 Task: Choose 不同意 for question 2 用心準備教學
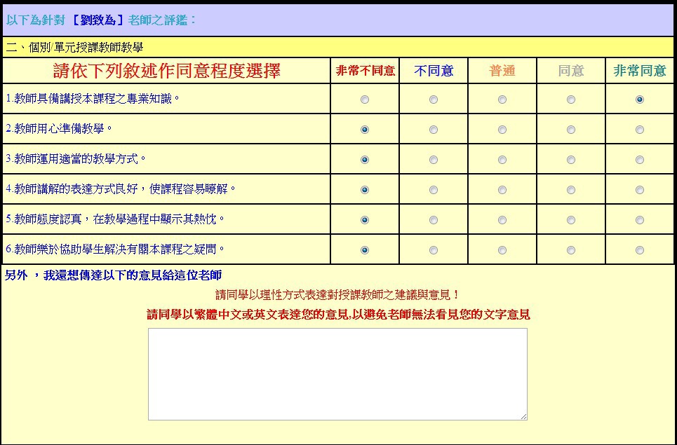pos(434,130)
